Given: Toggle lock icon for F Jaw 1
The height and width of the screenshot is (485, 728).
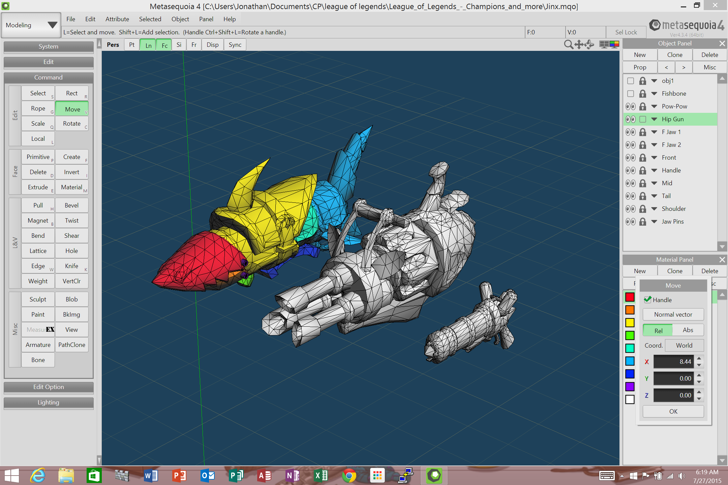Looking at the screenshot, I should (x=643, y=132).
